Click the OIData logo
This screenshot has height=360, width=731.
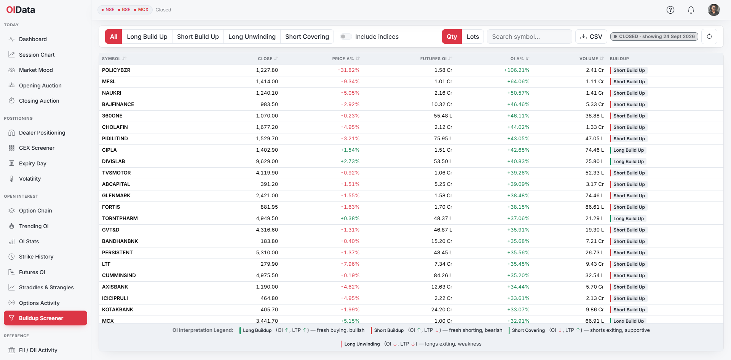point(21,10)
